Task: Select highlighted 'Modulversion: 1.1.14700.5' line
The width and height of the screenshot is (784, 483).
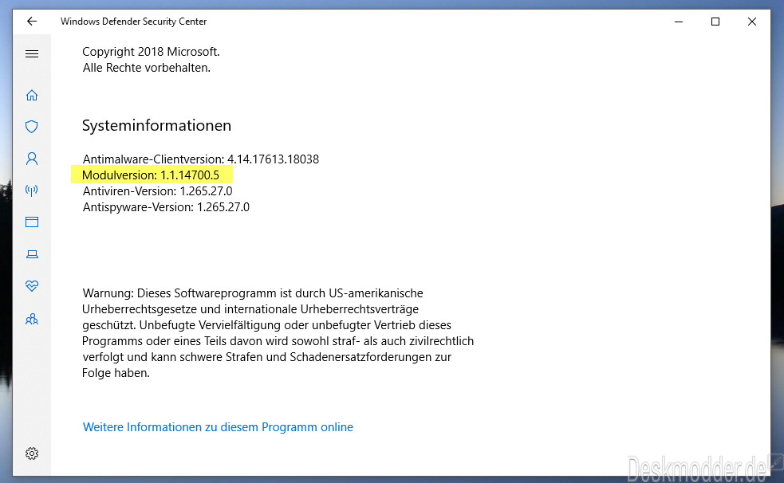Action: click(x=151, y=175)
